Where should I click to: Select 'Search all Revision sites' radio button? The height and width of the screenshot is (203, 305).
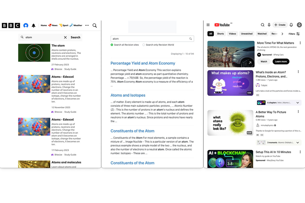pyautogui.click(x=112, y=45)
